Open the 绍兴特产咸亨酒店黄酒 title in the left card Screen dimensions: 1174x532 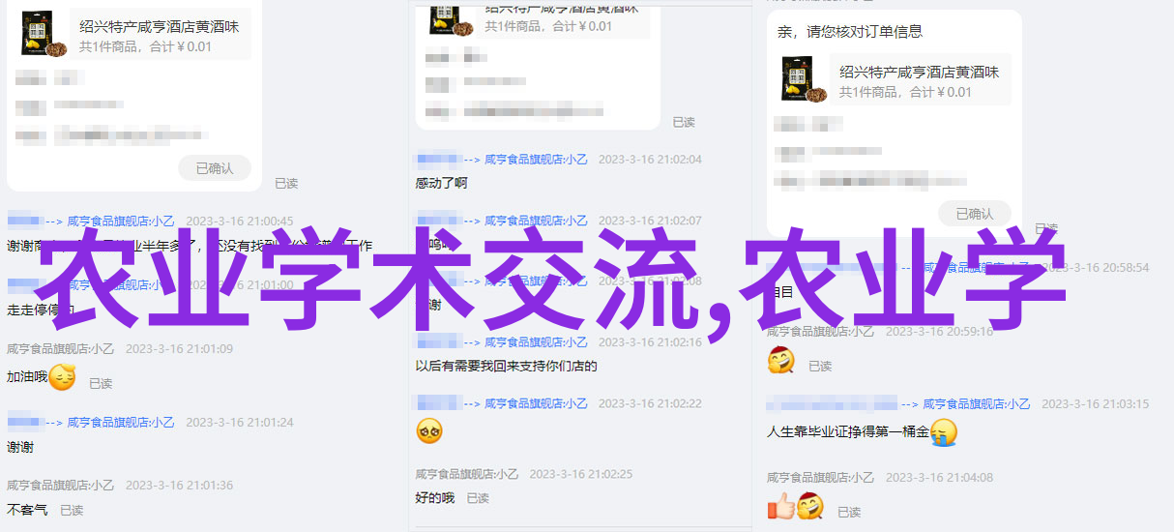(x=160, y=26)
